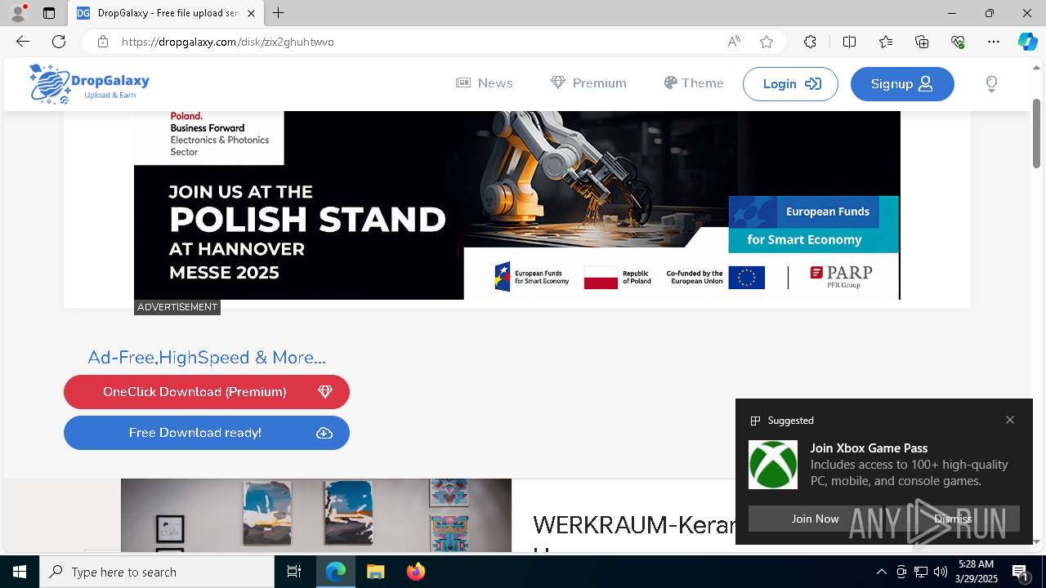
Task: Add this page to favorites star
Action: pyautogui.click(x=766, y=42)
